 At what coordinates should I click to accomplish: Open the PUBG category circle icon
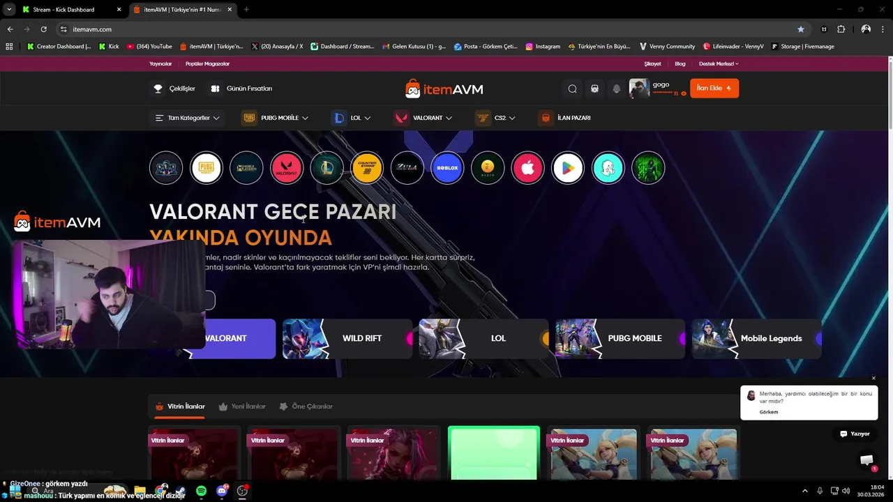click(x=206, y=168)
